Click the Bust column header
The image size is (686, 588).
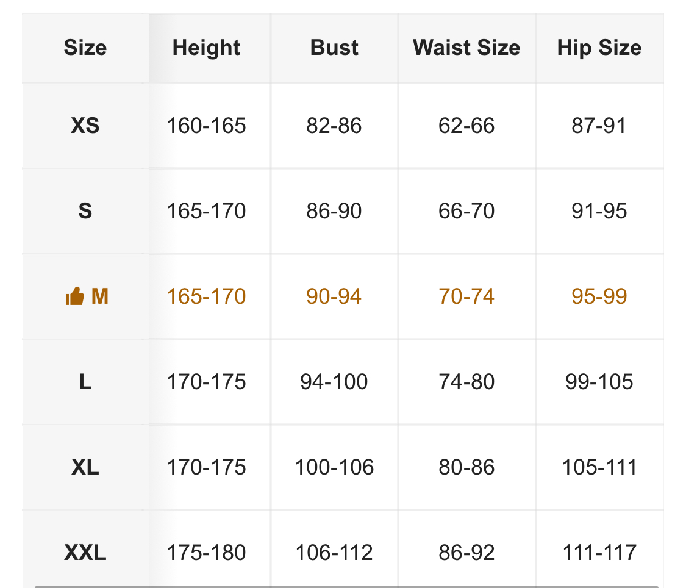coord(334,48)
